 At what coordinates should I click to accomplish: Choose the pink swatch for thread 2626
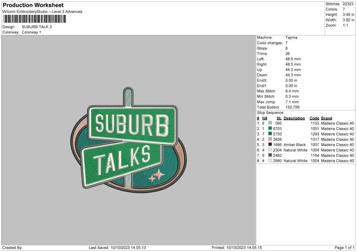tap(270, 138)
